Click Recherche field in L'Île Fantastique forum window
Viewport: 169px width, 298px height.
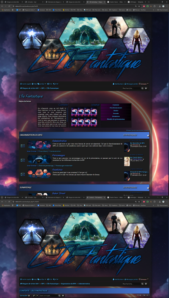tap(131, 88)
